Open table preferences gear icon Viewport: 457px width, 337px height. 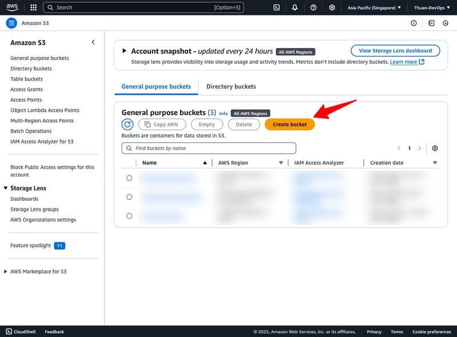tap(435, 149)
